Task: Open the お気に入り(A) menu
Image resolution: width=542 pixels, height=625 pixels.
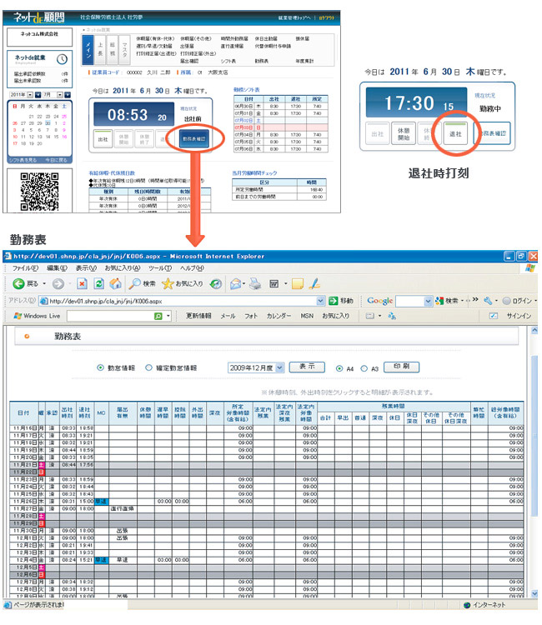Action: pyautogui.click(x=123, y=267)
